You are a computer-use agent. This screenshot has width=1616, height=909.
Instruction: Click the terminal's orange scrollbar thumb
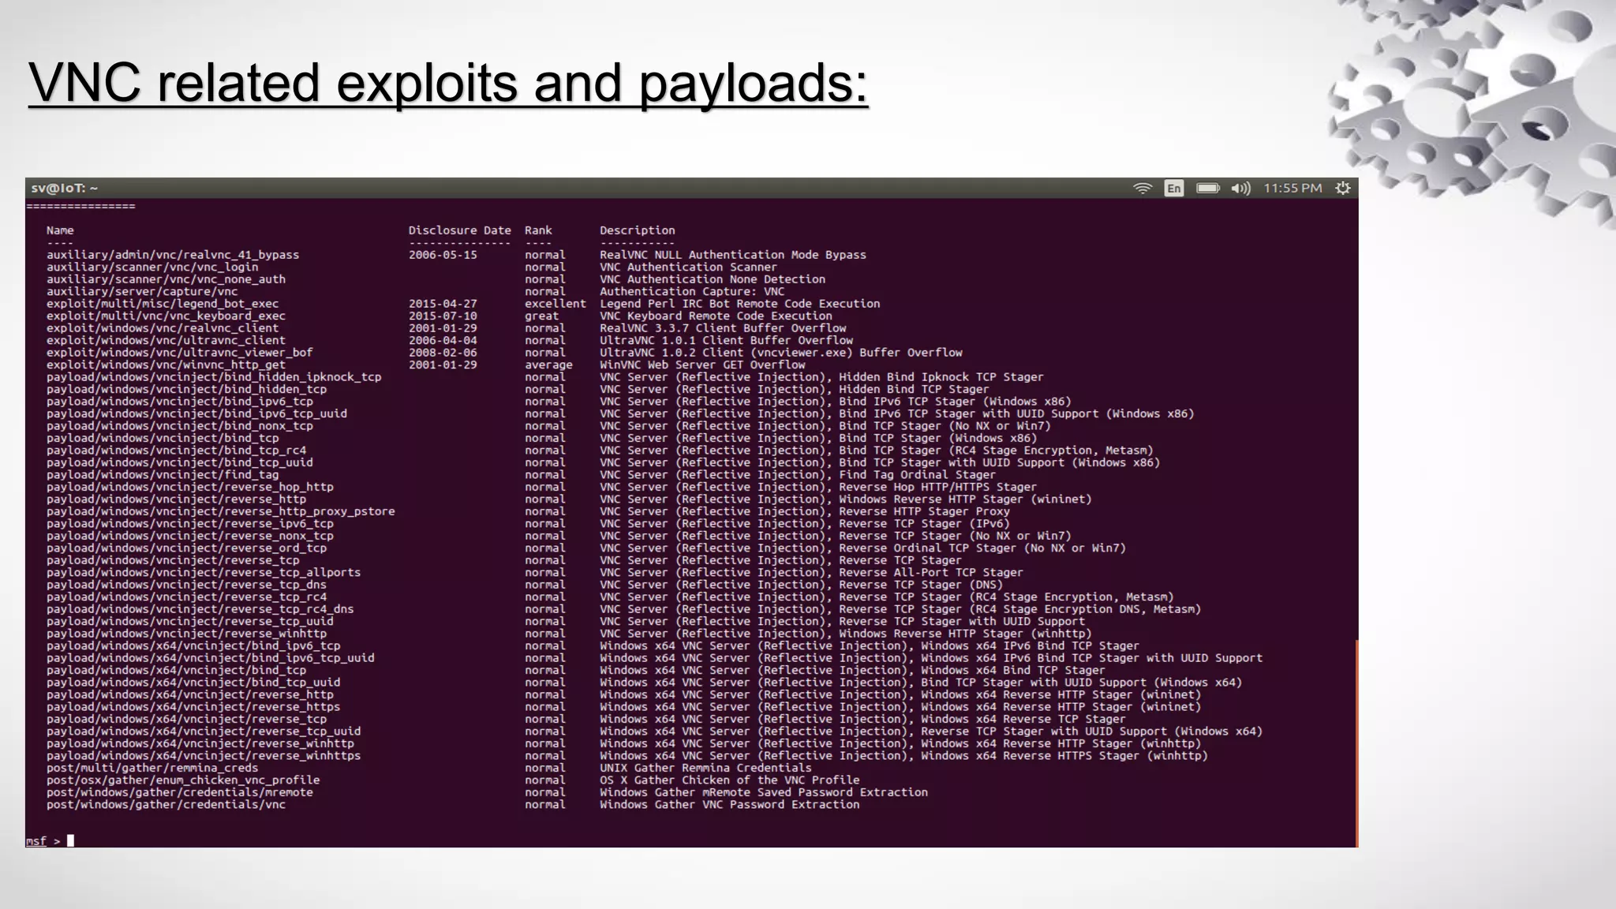pyautogui.click(x=1356, y=743)
